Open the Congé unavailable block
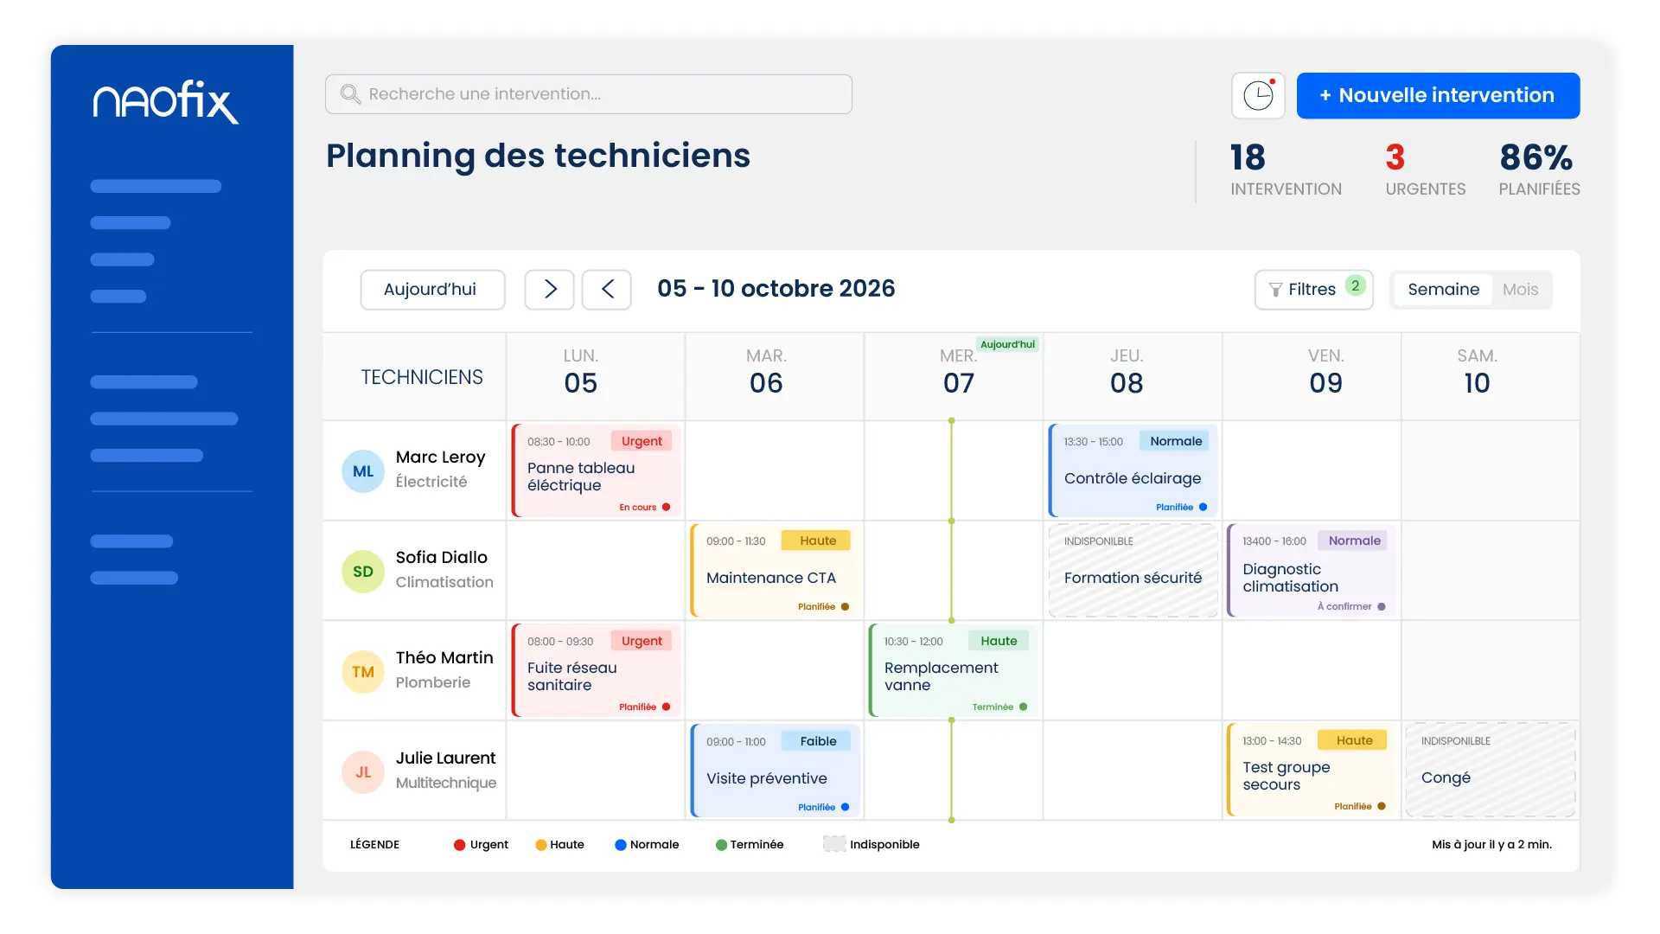The image size is (1660, 934). click(1491, 771)
